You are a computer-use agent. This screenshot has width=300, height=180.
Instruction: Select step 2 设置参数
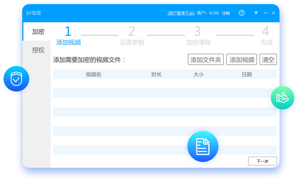pyautogui.click(x=132, y=36)
